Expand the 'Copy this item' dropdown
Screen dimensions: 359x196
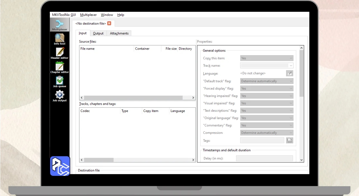267,58
